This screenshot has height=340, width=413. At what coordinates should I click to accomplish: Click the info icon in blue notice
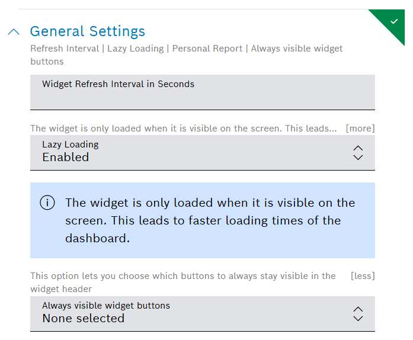(47, 203)
